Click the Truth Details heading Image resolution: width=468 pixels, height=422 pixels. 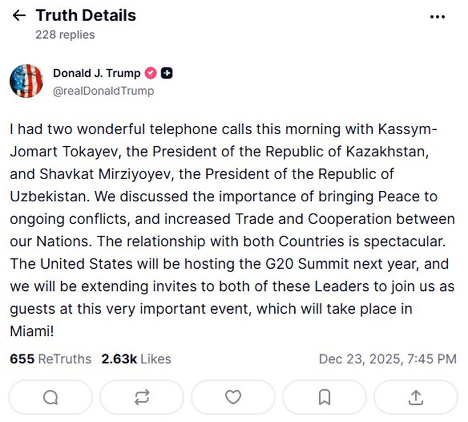85,15
